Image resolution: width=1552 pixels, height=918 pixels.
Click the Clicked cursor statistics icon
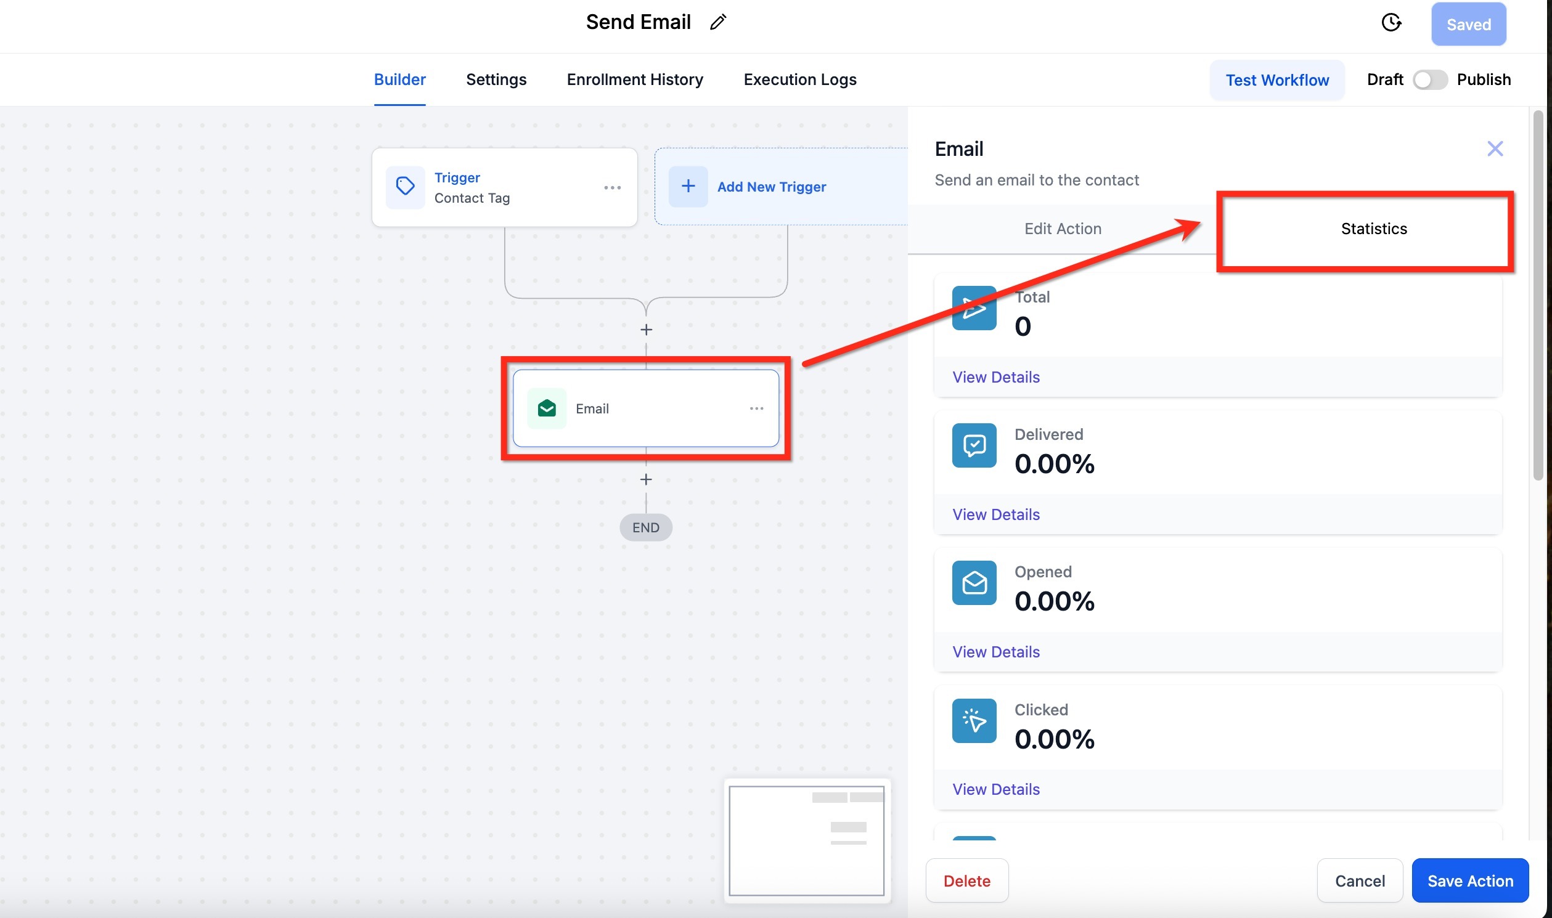[973, 721]
